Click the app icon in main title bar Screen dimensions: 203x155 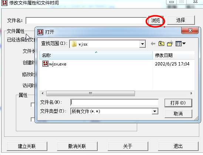click(x=4, y=3)
